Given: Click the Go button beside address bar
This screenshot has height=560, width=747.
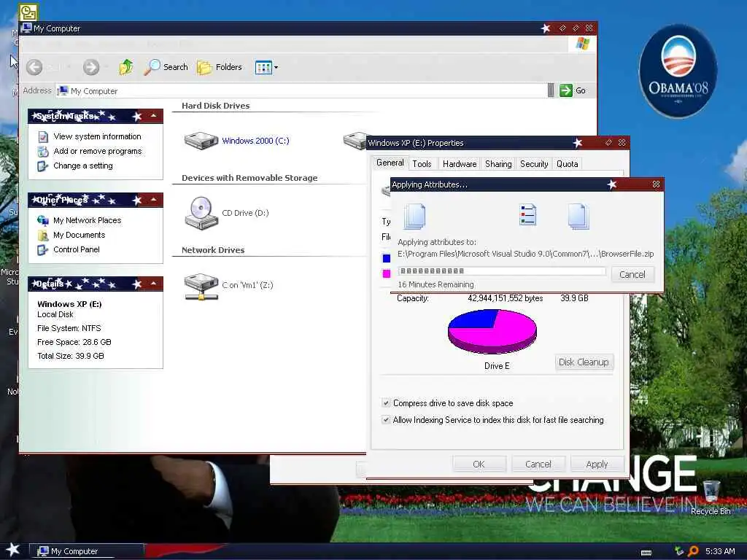Looking at the screenshot, I should [573, 90].
